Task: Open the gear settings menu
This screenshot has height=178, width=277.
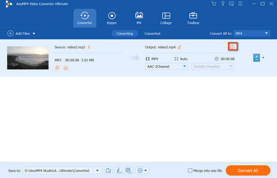Action: [142, 171]
